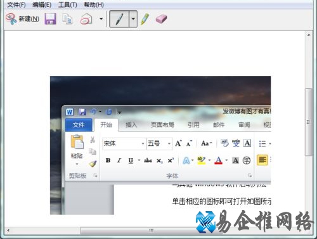Send the snip with the envelope icon
The height and width of the screenshot is (239, 317).
(x=86, y=19)
